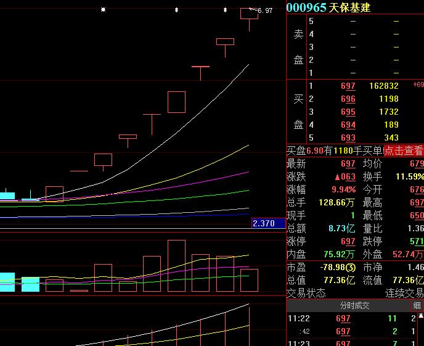
Task: Click the 涨停 limit-up price 697
Action: pyautogui.click(x=348, y=241)
